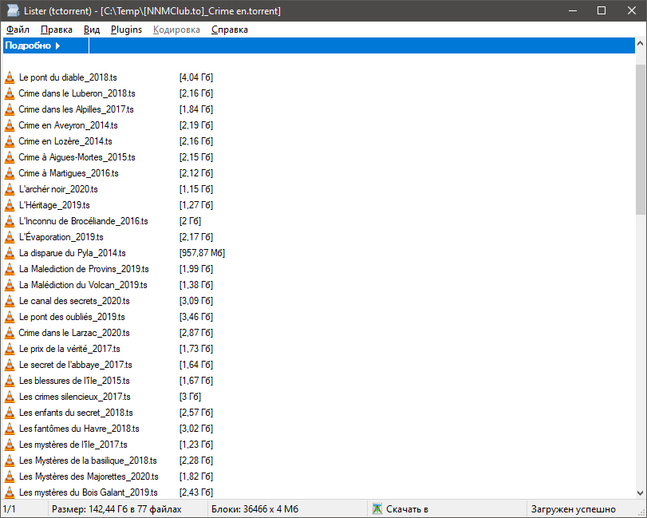This screenshot has width=647, height=518.
Task: Open the Справка menu
Action: click(x=230, y=30)
